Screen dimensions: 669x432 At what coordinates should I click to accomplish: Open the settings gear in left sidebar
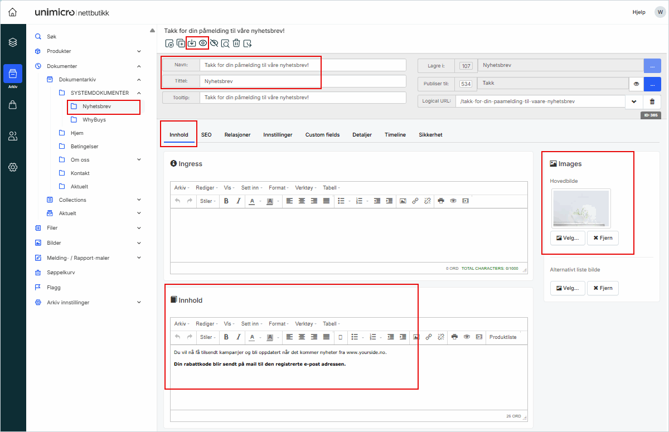tap(13, 167)
